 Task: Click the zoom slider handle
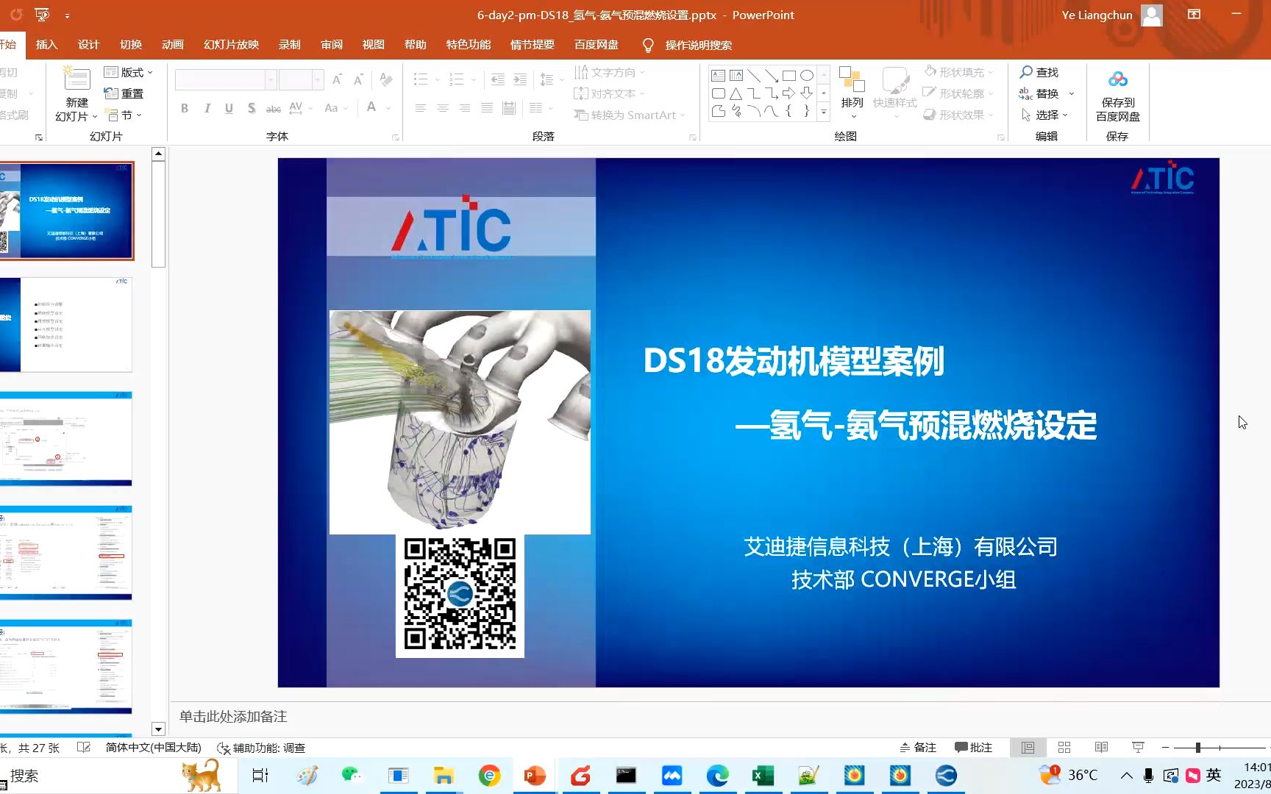(1198, 747)
